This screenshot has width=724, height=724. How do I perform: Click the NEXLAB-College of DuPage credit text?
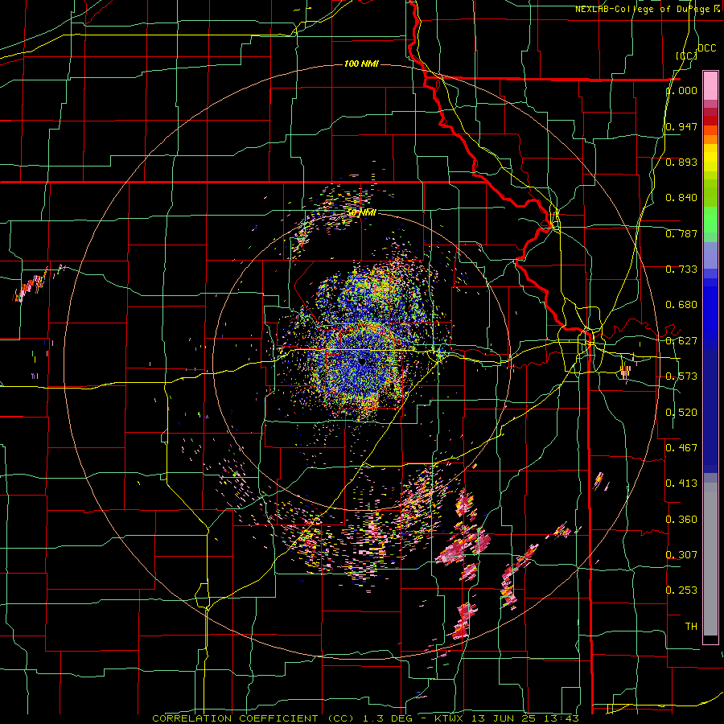(x=644, y=9)
